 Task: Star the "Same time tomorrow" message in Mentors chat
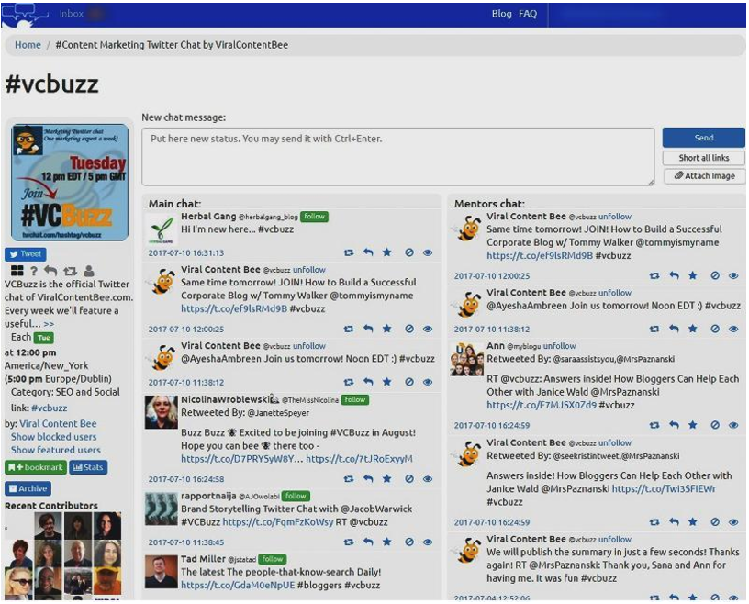pos(693,275)
